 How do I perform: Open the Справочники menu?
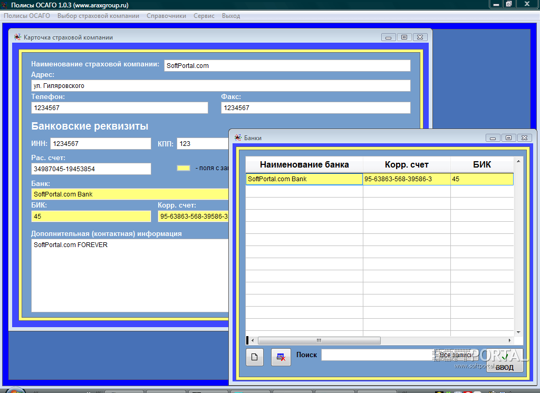[166, 16]
